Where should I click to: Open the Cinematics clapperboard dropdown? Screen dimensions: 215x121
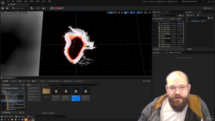[x=44, y=8]
